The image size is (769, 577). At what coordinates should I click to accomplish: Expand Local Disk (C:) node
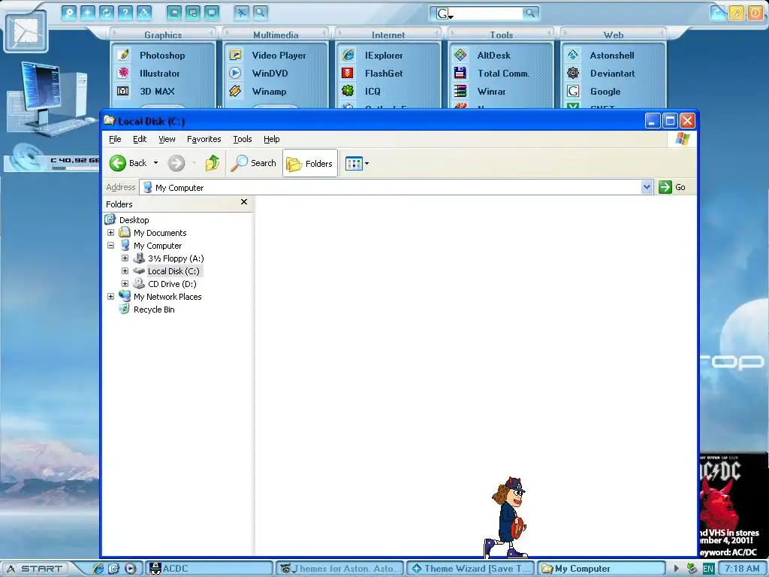point(125,270)
